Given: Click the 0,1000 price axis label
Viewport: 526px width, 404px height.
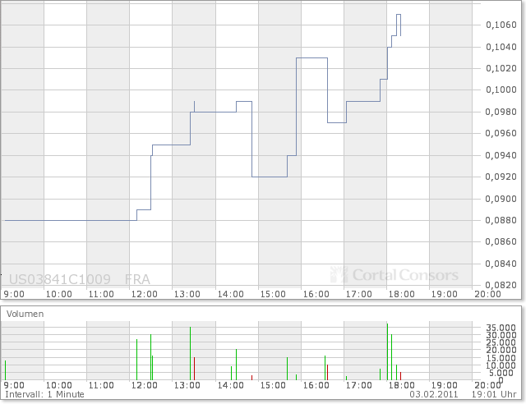Looking at the screenshot, I should [x=501, y=90].
